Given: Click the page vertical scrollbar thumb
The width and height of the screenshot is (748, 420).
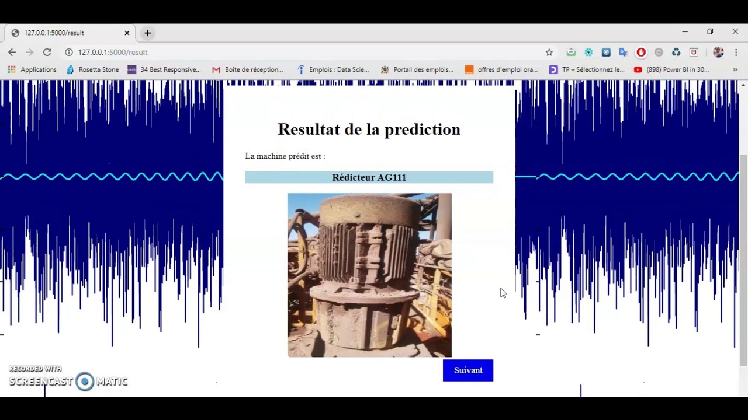Looking at the screenshot, I should click(743, 260).
